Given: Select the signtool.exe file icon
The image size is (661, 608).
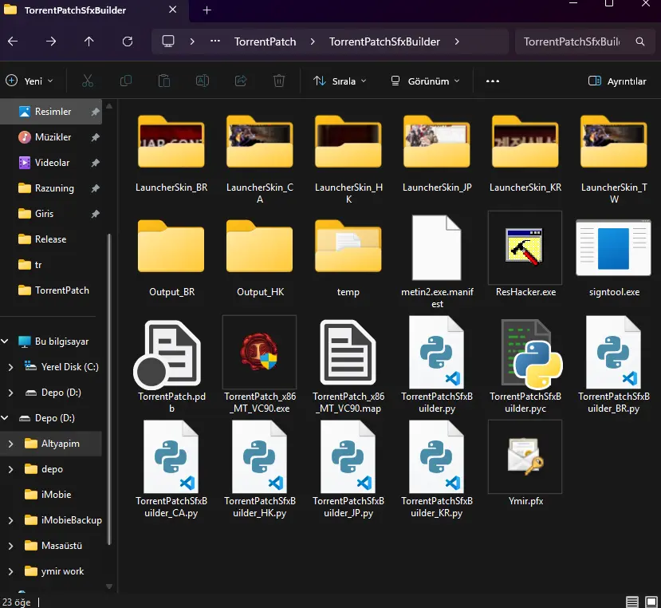Looking at the screenshot, I should [613, 248].
